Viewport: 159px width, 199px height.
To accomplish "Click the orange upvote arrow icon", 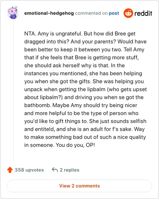I will [10, 170].
